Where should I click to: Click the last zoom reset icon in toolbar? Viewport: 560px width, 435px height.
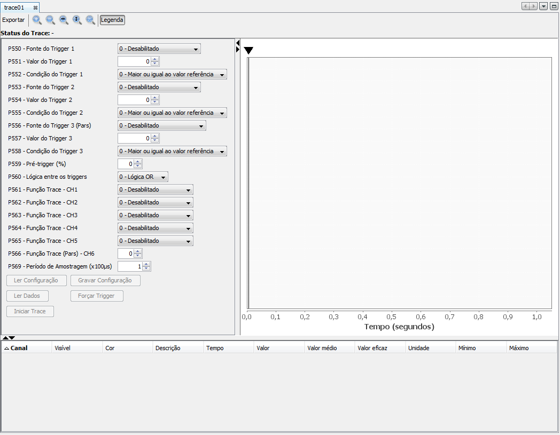90,20
